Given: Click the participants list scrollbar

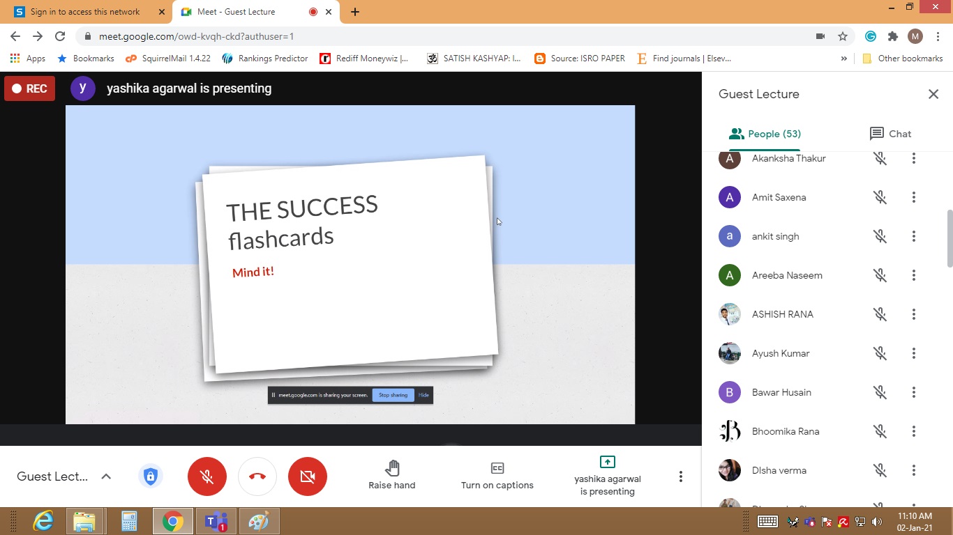Looking at the screenshot, I should [949, 238].
